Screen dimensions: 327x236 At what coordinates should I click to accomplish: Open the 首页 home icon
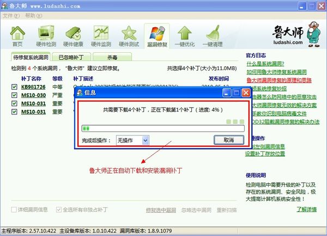(17, 36)
